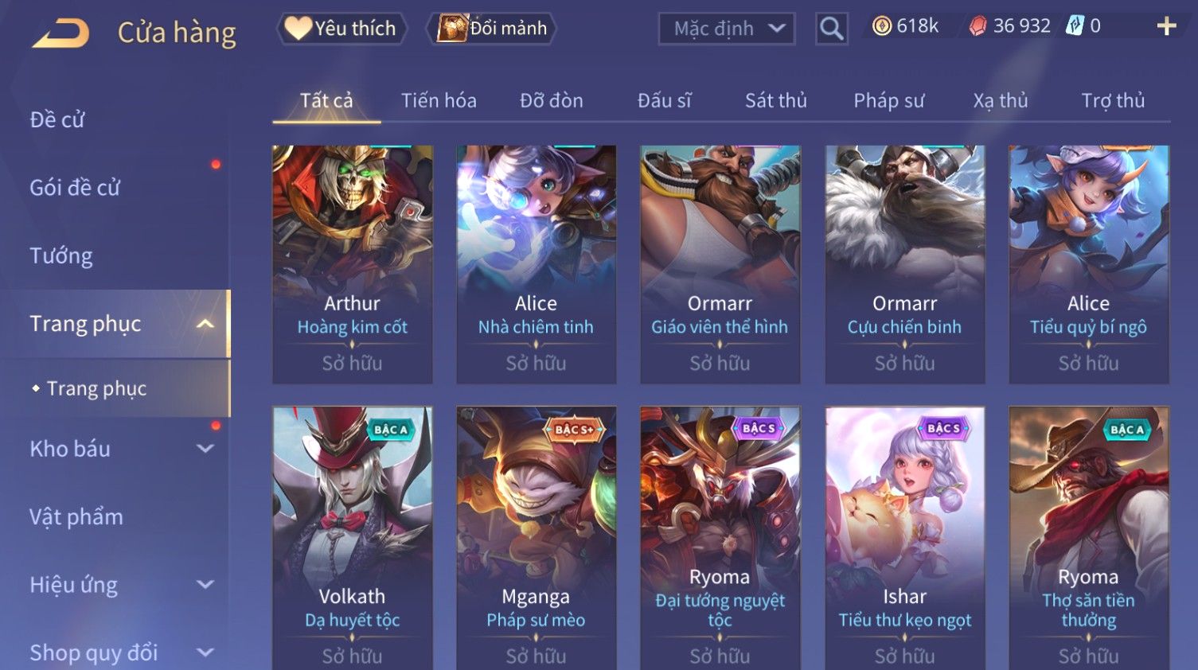Screen dimensions: 1198x670
Task: Tap the blue voucher icon beside 0
Action: (1075, 26)
